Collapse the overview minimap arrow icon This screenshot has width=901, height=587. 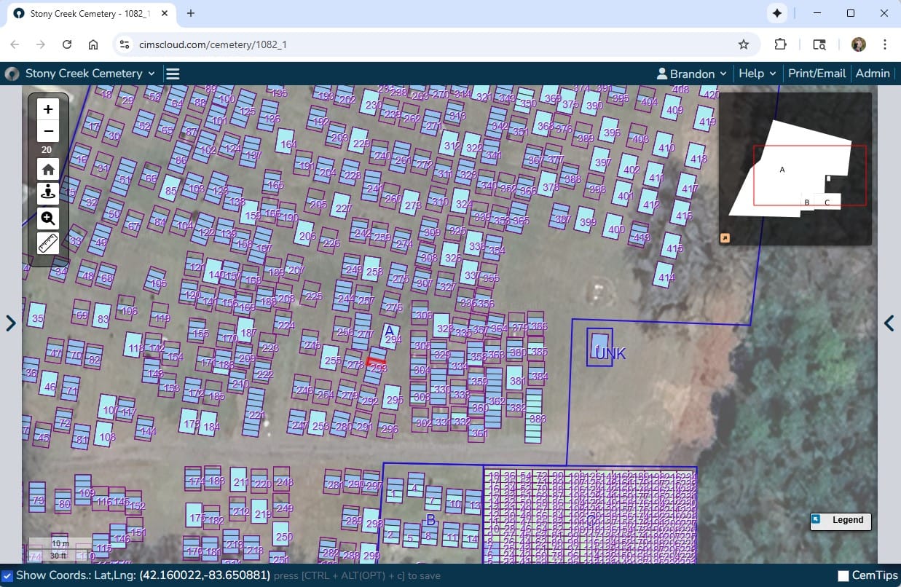tap(725, 237)
